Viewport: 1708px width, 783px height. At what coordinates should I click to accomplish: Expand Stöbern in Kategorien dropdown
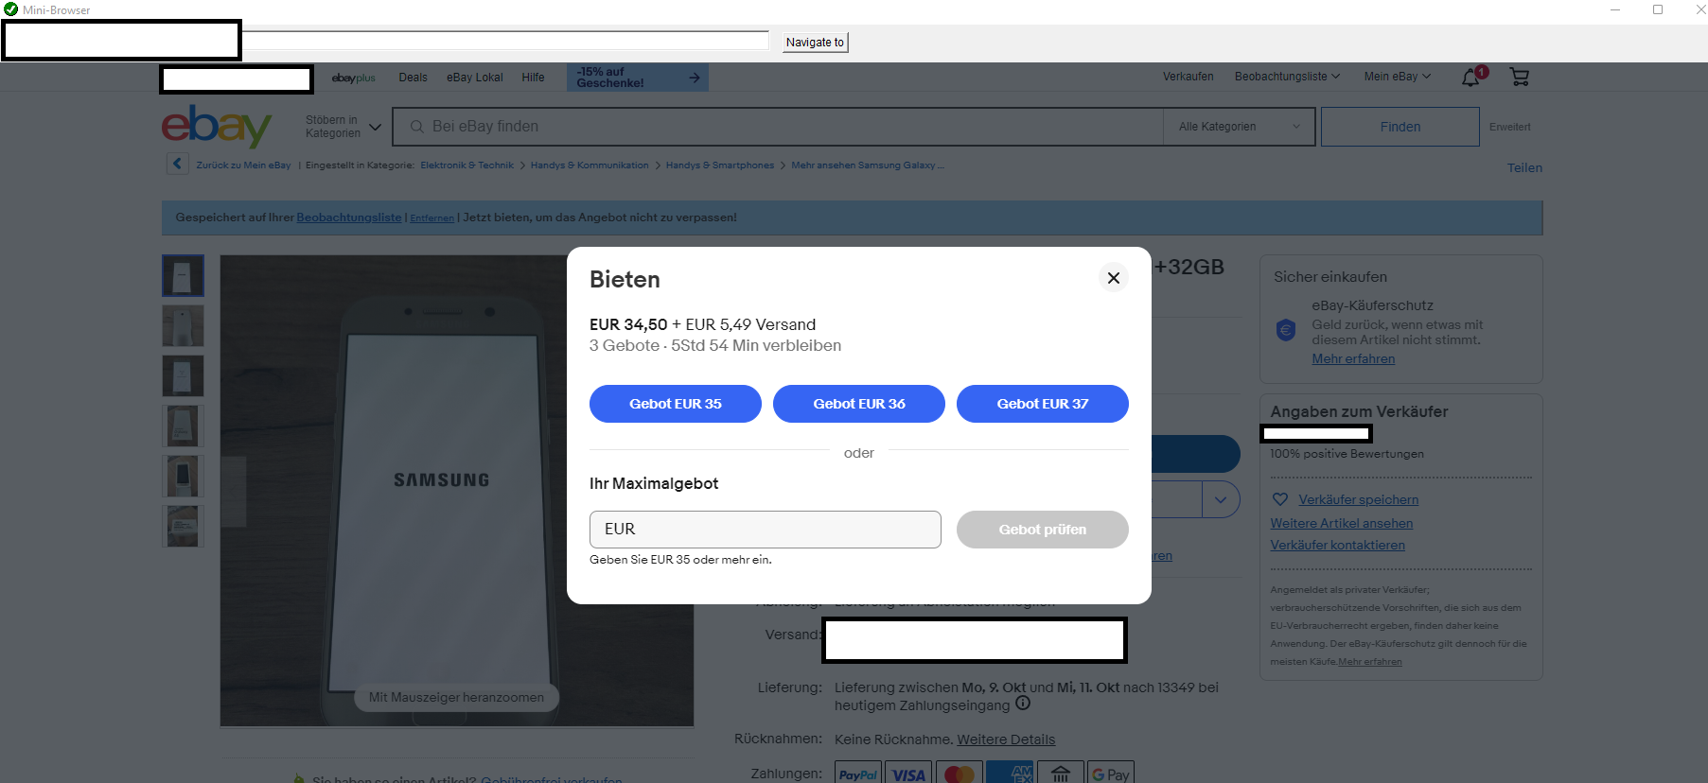[343, 127]
